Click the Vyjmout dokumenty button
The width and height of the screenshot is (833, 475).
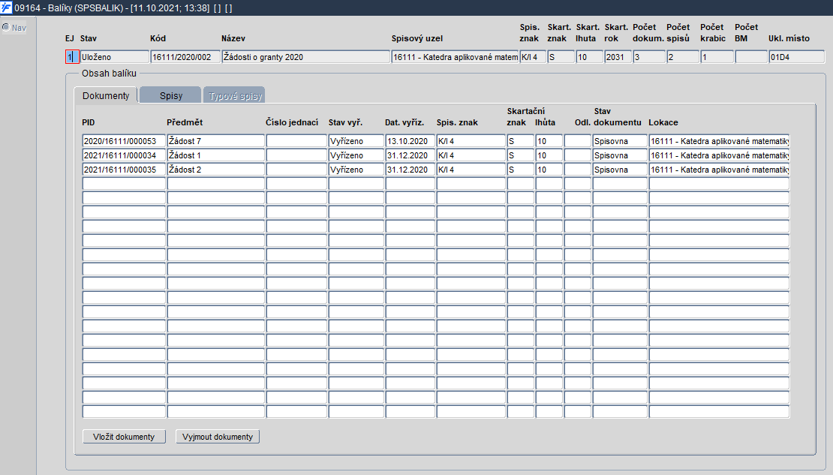(218, 437)
